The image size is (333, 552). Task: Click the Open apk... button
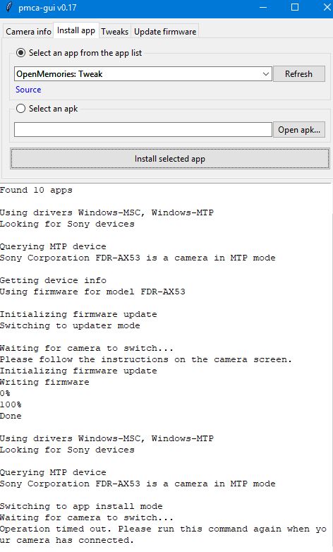click(299, 130)
